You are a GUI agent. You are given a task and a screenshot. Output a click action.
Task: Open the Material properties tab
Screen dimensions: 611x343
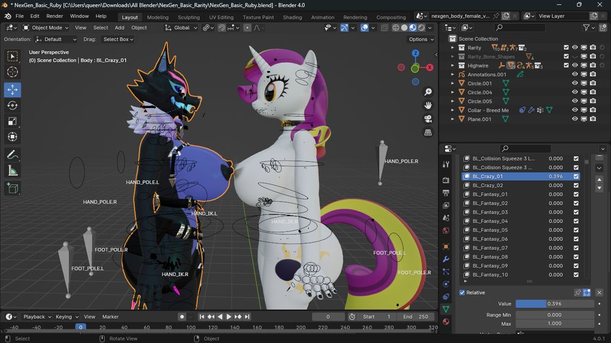[x=446, y=322]
